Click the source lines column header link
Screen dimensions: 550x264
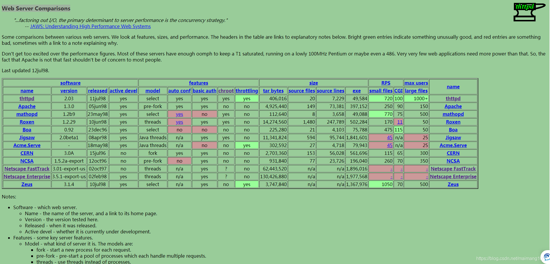coord(331,91)
